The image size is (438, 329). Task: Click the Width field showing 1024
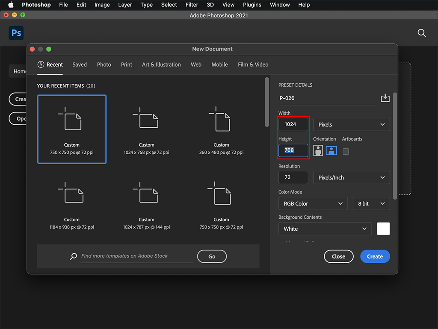click(293, 124)
